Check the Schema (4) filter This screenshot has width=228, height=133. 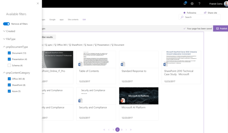(x=9, y=65)
